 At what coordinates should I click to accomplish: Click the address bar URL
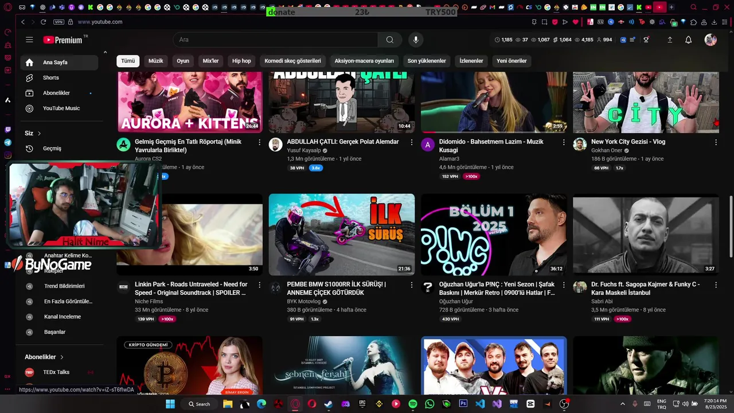click(100, 22)
